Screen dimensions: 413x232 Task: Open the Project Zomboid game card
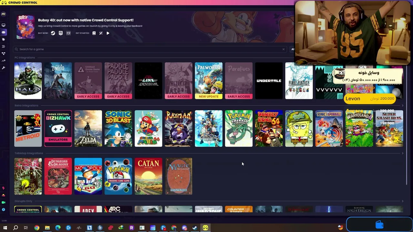pyautogui.click(x=58, y=81)
